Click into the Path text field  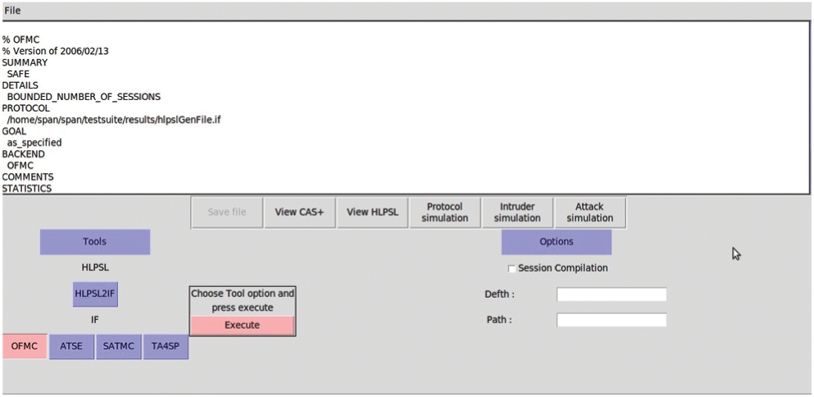[x=611, y=320]
